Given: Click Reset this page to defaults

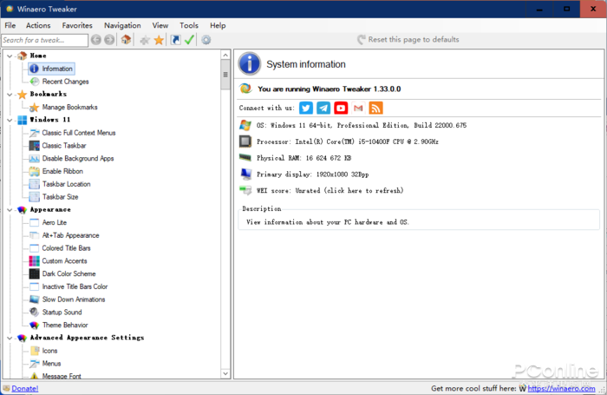Looking at the screenshot, I should click(x=413, y=40).
